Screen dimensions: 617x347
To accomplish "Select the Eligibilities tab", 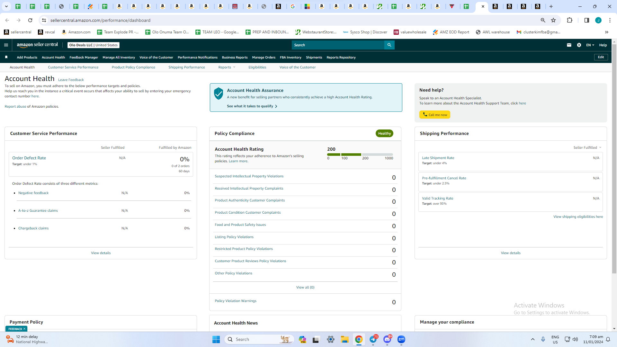I will (257, 67).
